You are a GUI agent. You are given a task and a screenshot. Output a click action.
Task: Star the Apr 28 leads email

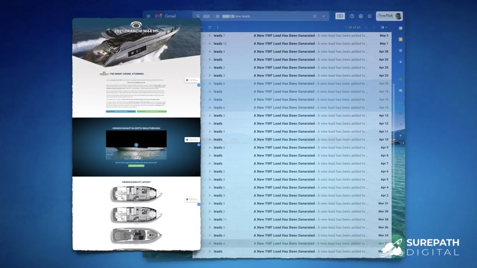(x=204, y=52)
